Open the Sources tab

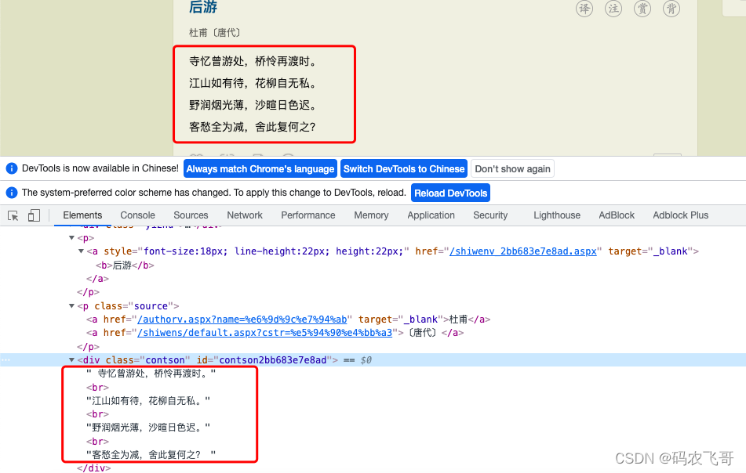pyautogui.click(x=191, y=215)
